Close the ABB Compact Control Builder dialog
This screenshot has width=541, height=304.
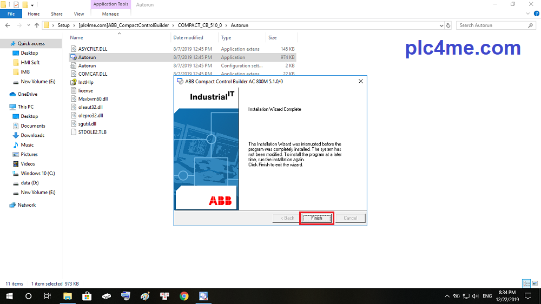pos(360,82)
